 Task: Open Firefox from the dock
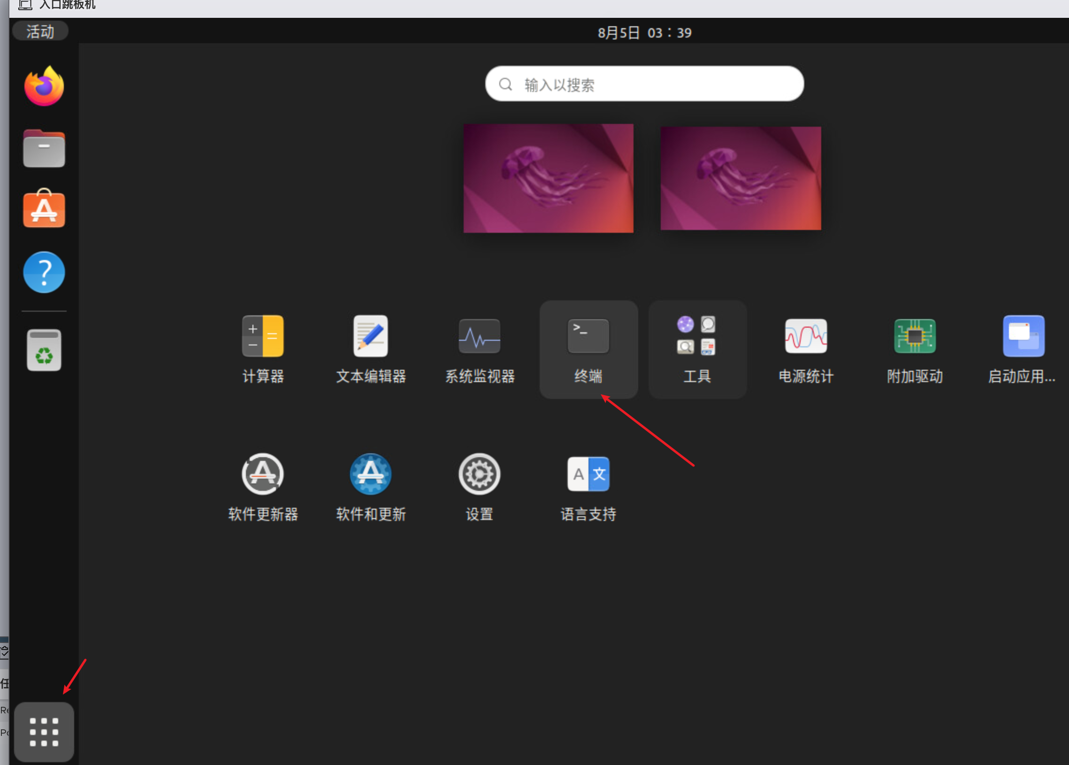coord(44,86)
